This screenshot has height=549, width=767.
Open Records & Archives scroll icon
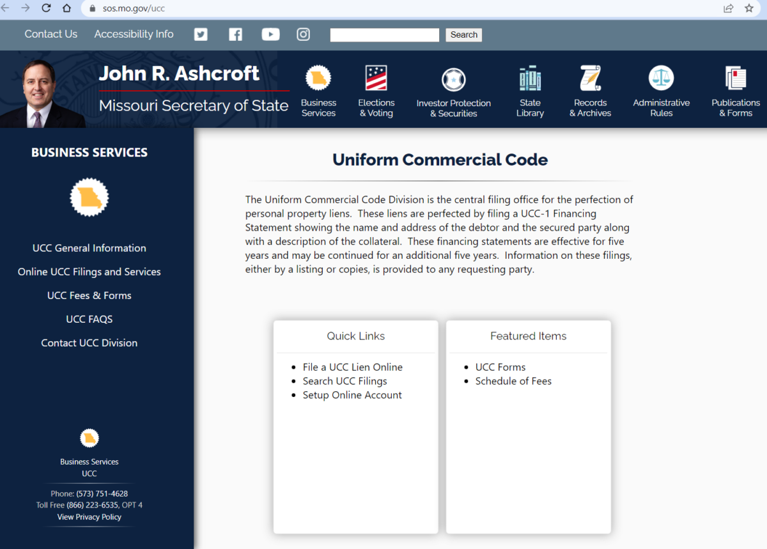[x=590, y=79]
